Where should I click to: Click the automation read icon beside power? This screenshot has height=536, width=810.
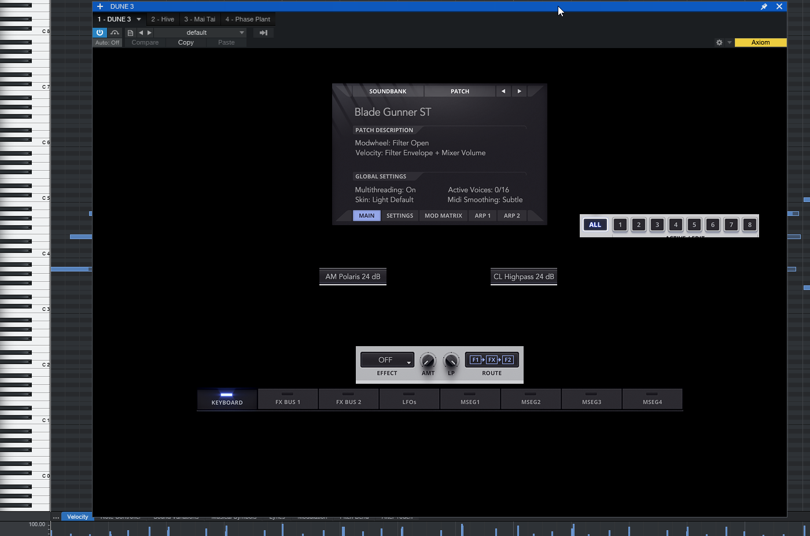pyautogui.click(x=115, y=32)
